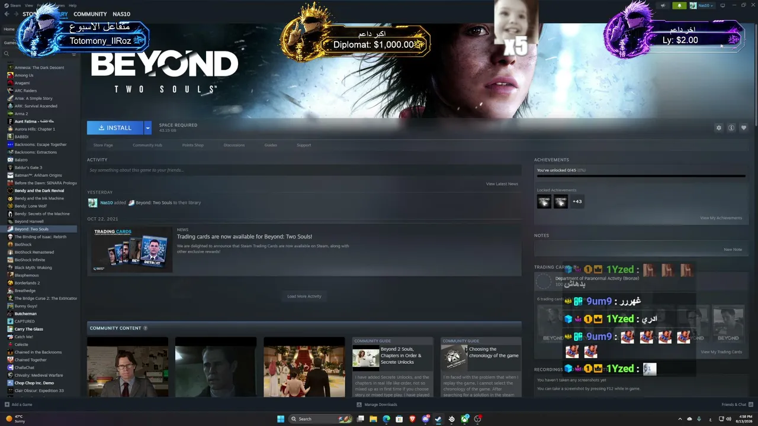The image size is (758, 426).
Task: Open the View menu
Action: [28, 5]
